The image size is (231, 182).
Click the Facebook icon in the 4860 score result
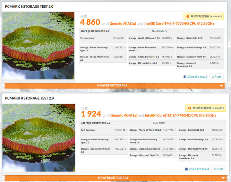click(185, 77)
